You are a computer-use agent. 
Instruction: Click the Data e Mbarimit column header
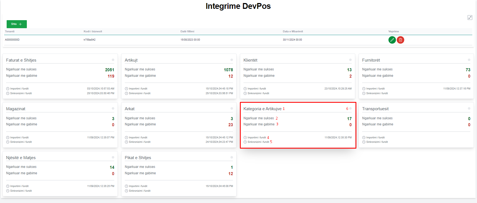tap(293, 31)
